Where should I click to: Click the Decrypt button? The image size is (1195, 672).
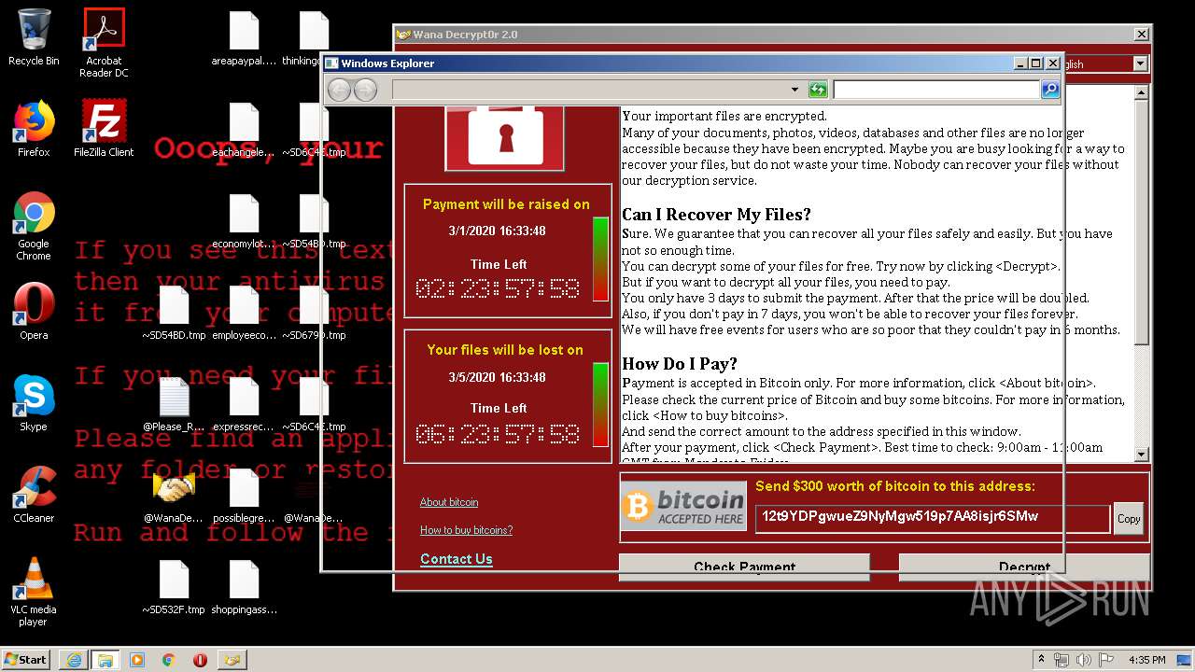coord(1023,566)
